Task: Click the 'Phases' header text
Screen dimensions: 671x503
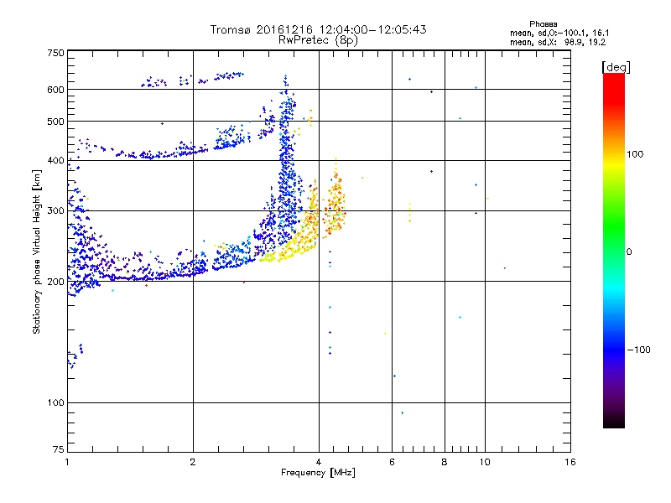Action: click(543, 24)
